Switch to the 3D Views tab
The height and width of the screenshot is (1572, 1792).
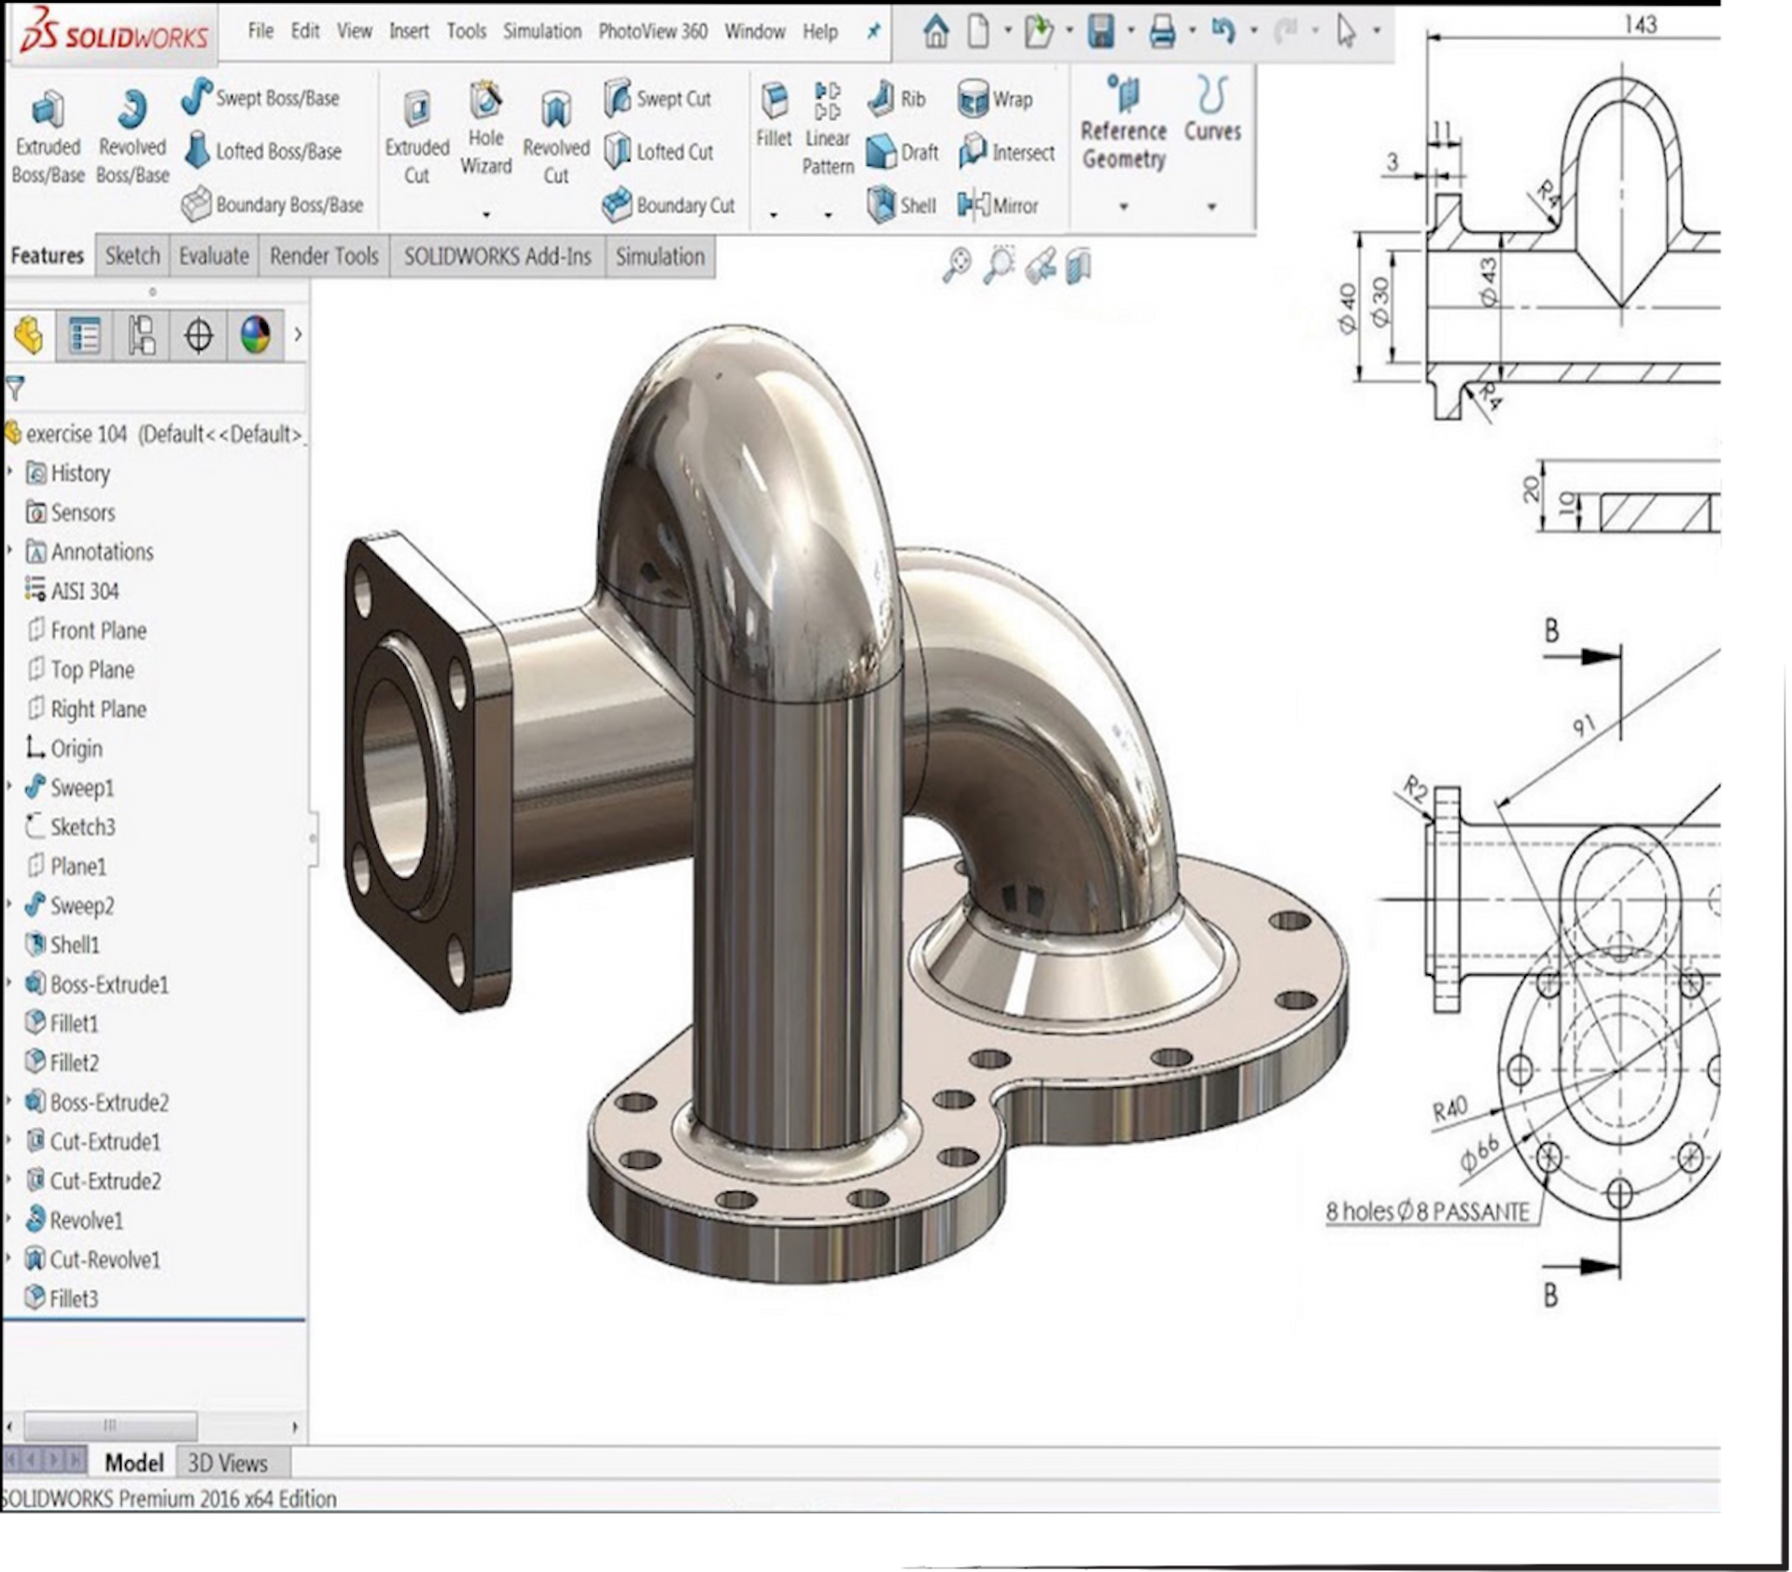[x=228, y=1463]
